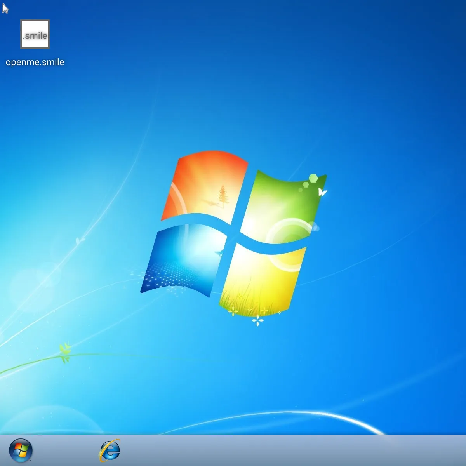Click the openme.smile filename label
466x466 pixels.
tap(35, 62)
